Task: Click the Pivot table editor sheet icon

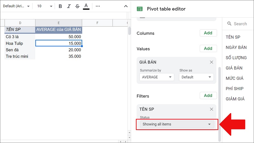Action: click(x=140, y=9)
